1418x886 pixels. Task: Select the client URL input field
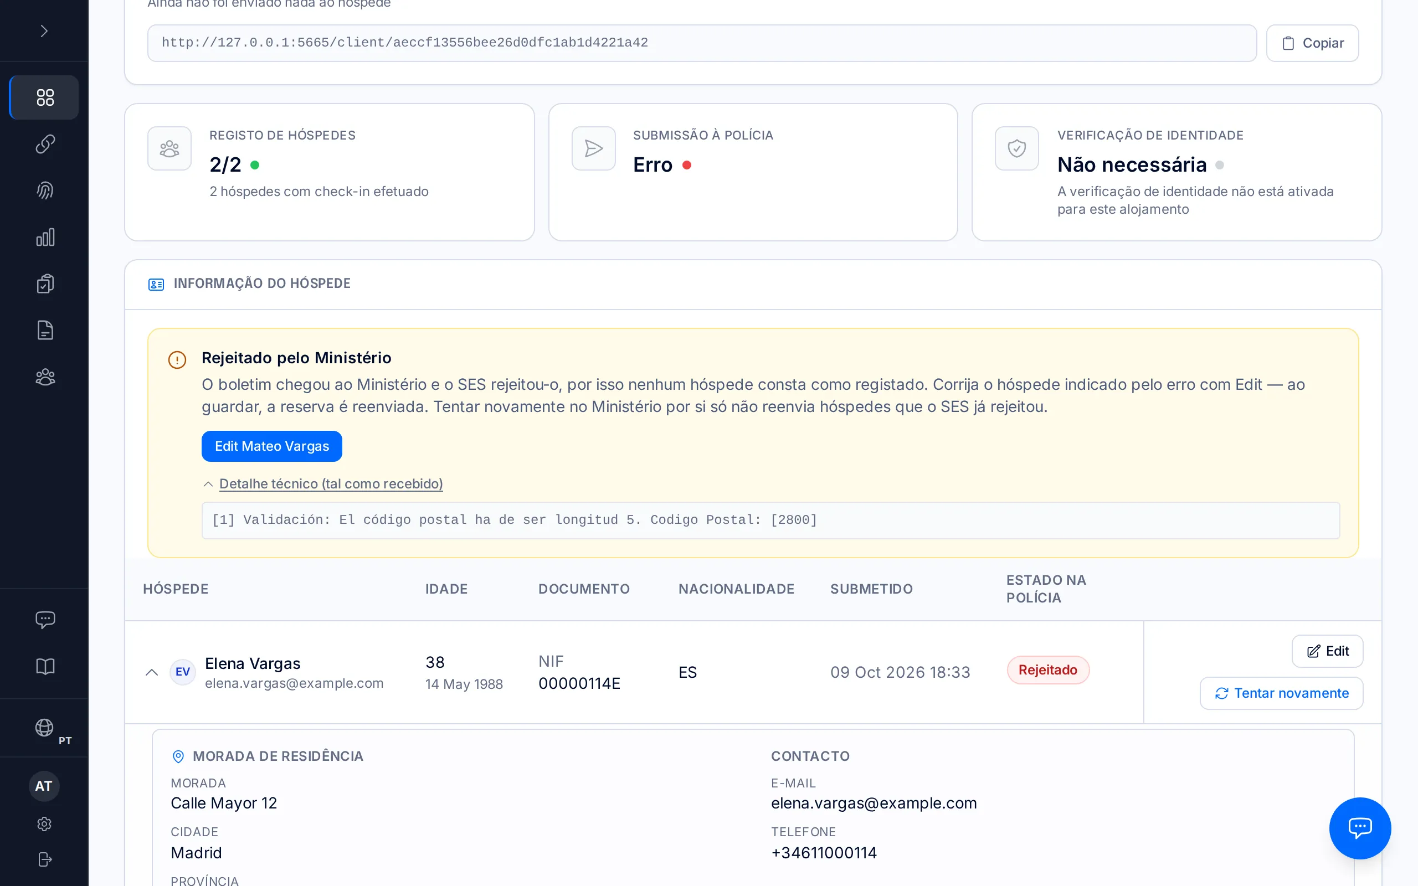[702, 43]
